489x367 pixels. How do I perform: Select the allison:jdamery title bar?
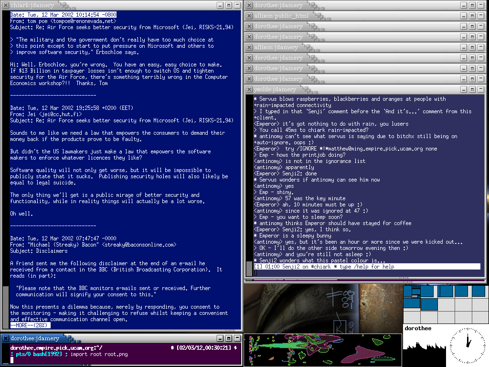[x=358, y=47]
